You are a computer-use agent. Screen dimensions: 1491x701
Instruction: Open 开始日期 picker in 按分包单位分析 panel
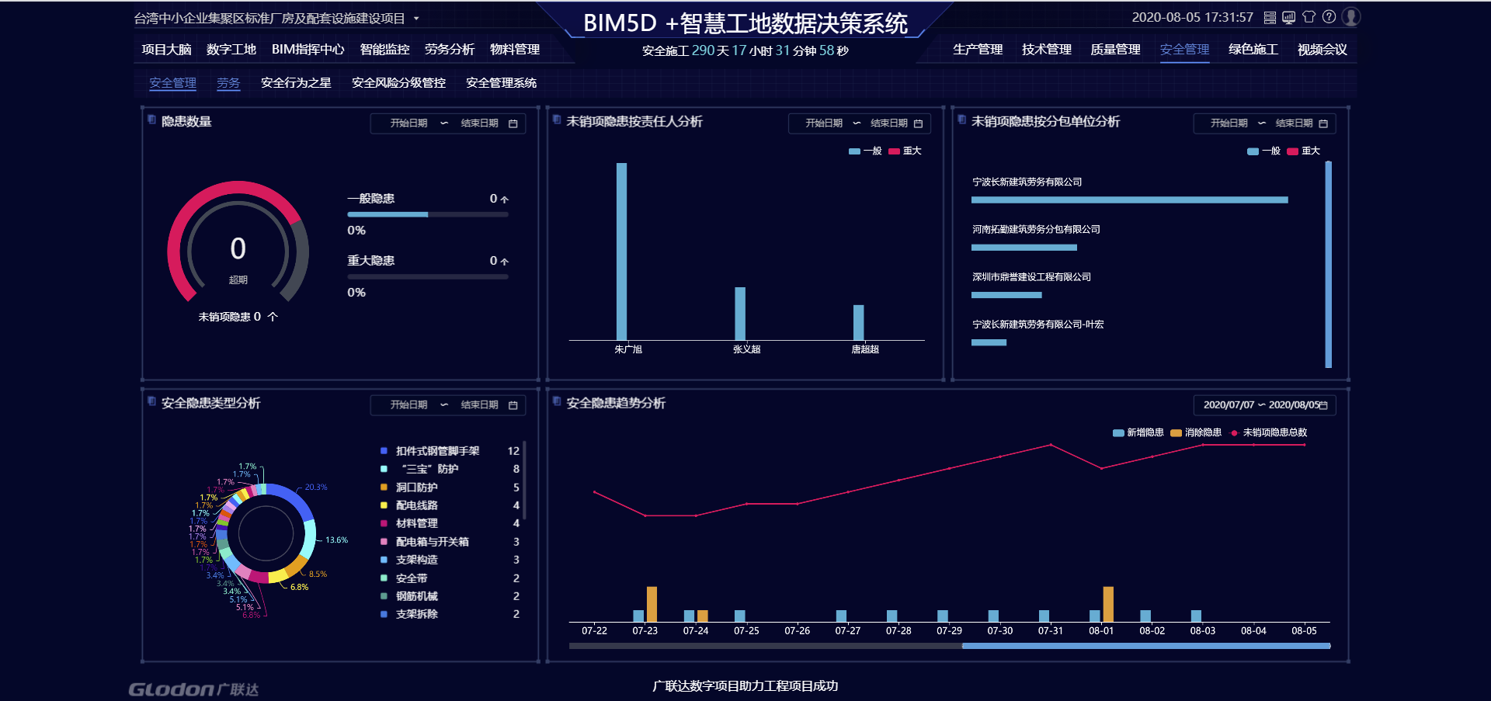(1229, 123)
